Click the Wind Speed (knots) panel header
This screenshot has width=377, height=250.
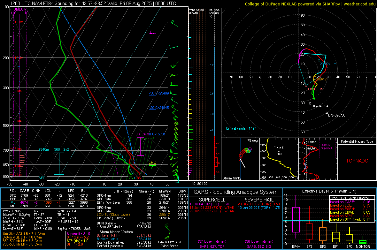[196, 11]
